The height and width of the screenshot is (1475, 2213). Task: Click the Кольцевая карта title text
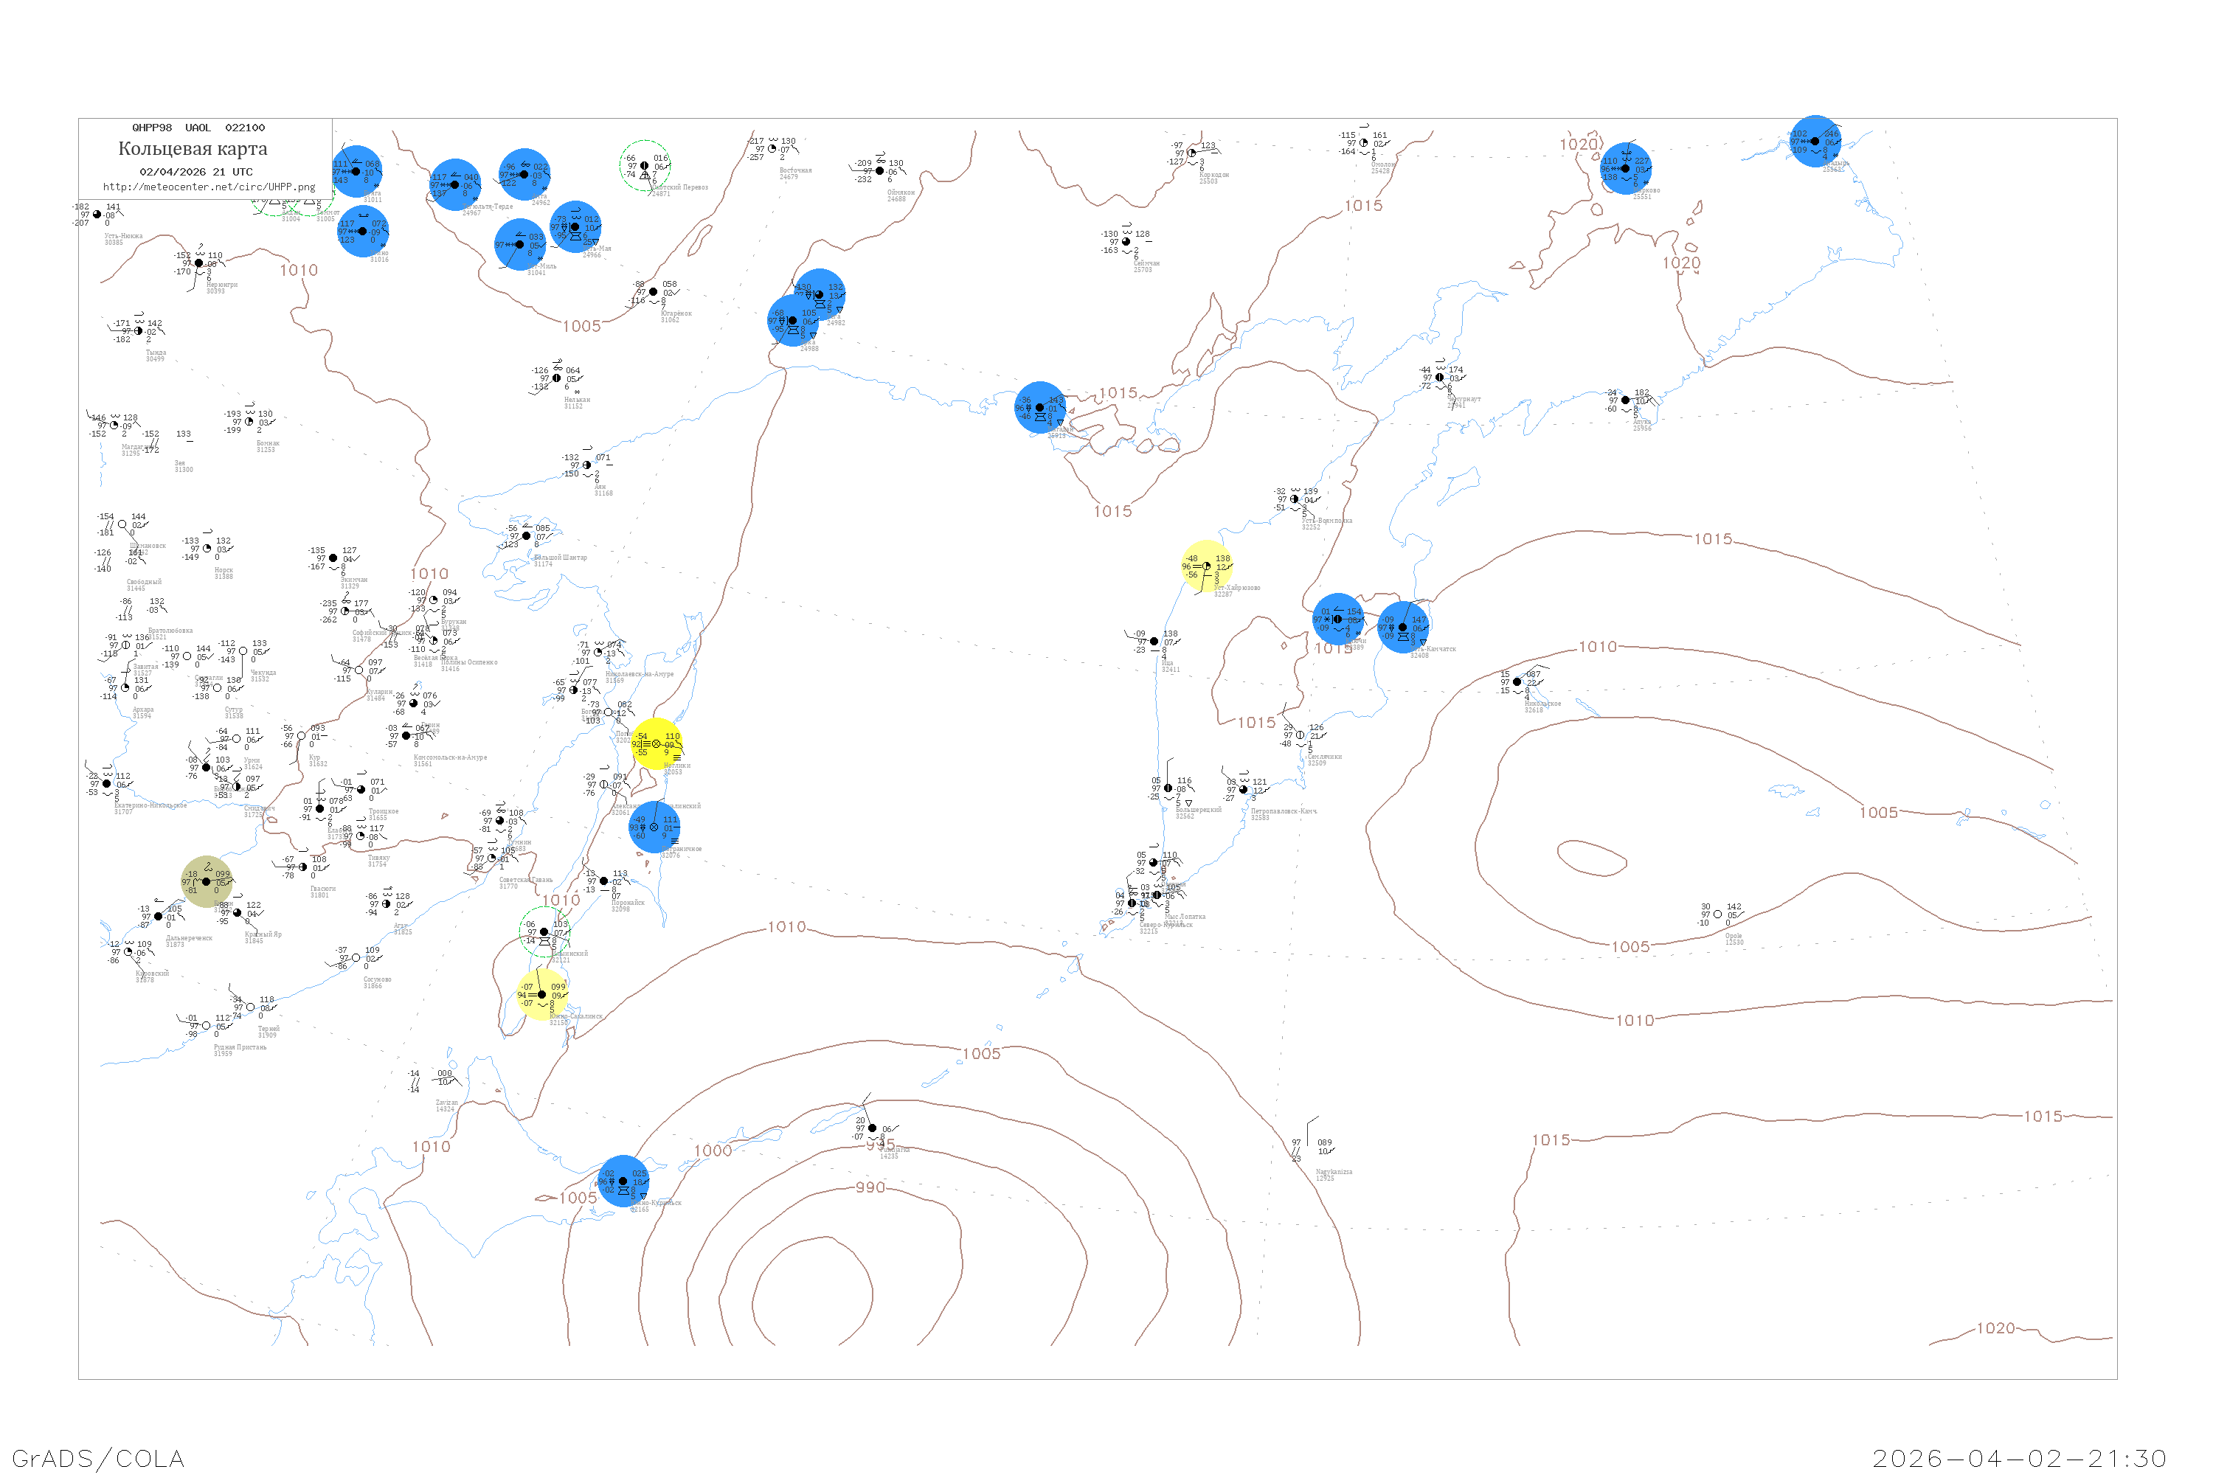pyautogui.click(x=193, y=149)
